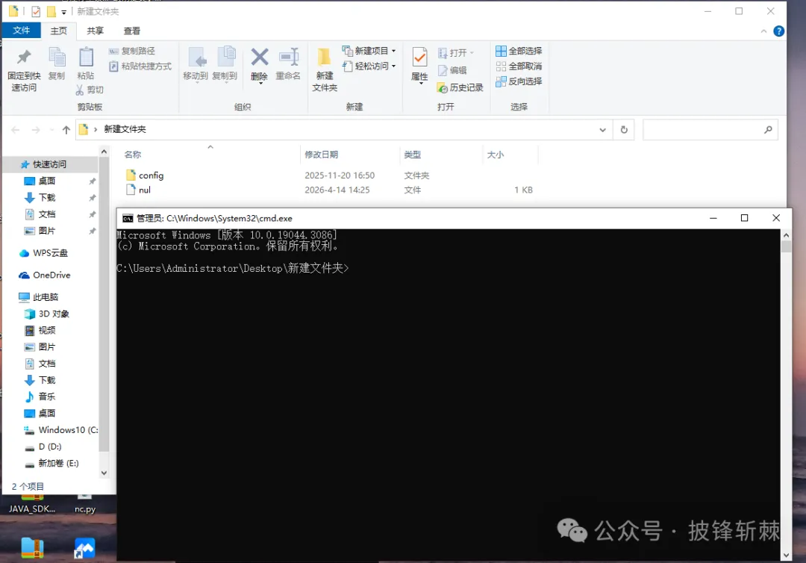Switch to the 查看 ribbon tab
The image size is (806, 563).
132,31
